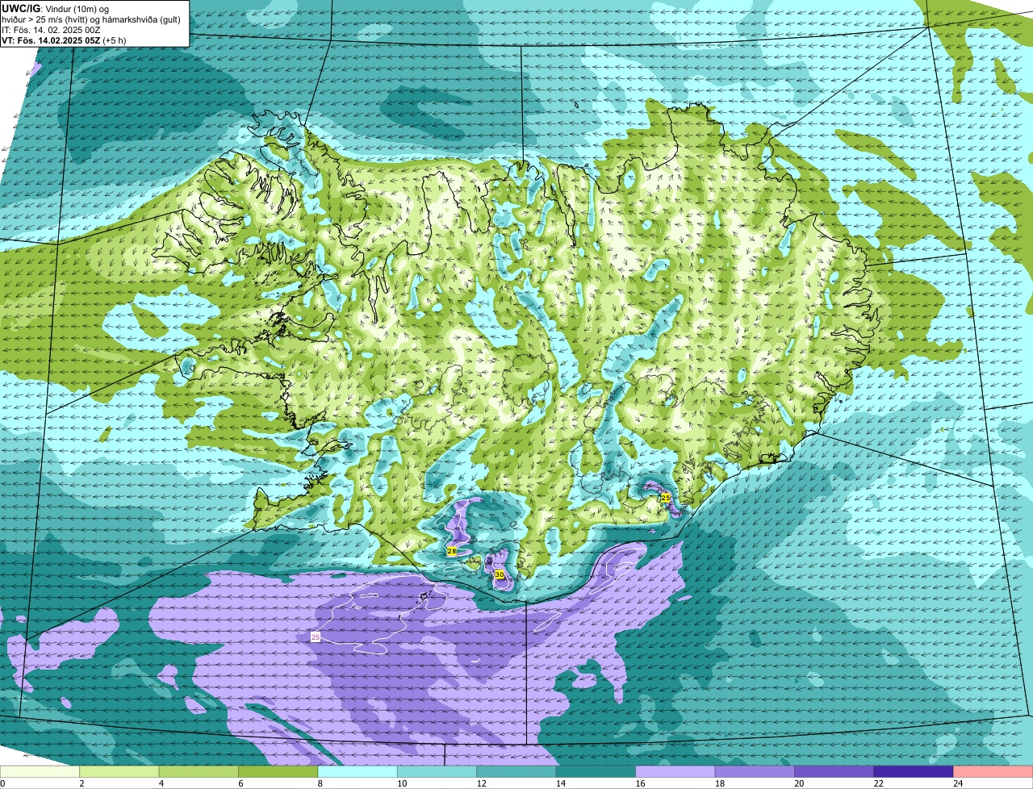Select the 16–18 m/s lavender swatch
The image size is (1033, 789).
click(x=675, y=772)
